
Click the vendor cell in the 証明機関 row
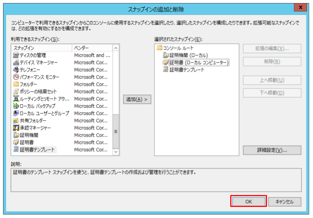(91, 135)
